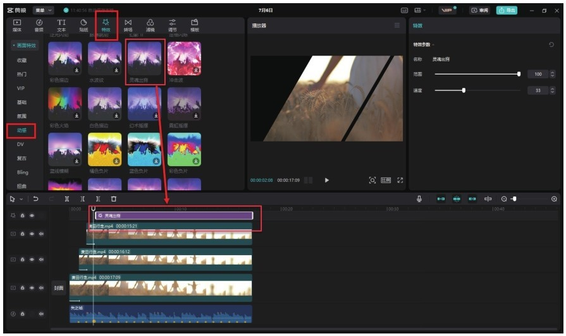The height and width of the screenshot is (336, 566).
Task: Enter fullscreen preview mode
Action: 400,180
